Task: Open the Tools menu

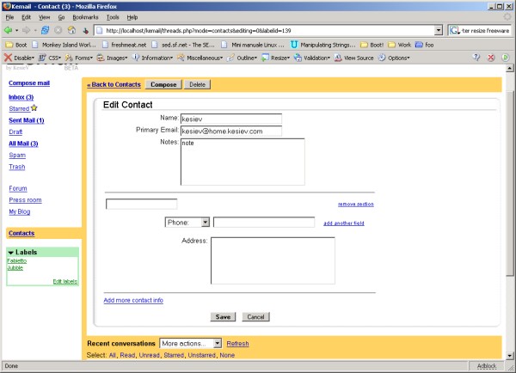Action: (113, 17)
